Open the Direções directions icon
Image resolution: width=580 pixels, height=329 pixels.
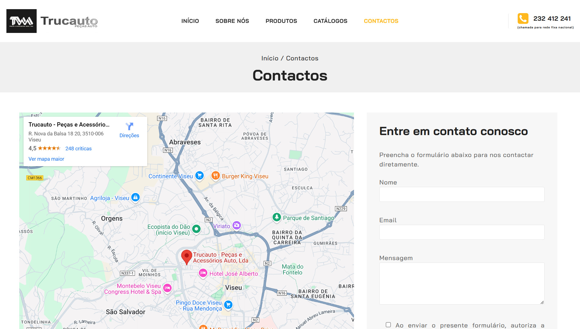(x=129, y=127)
